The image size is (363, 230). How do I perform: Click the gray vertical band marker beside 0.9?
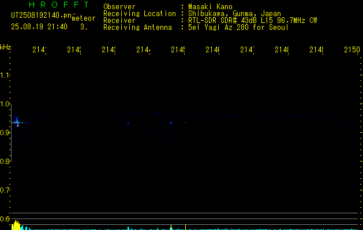pyautogui.click(x=11, y=133)
